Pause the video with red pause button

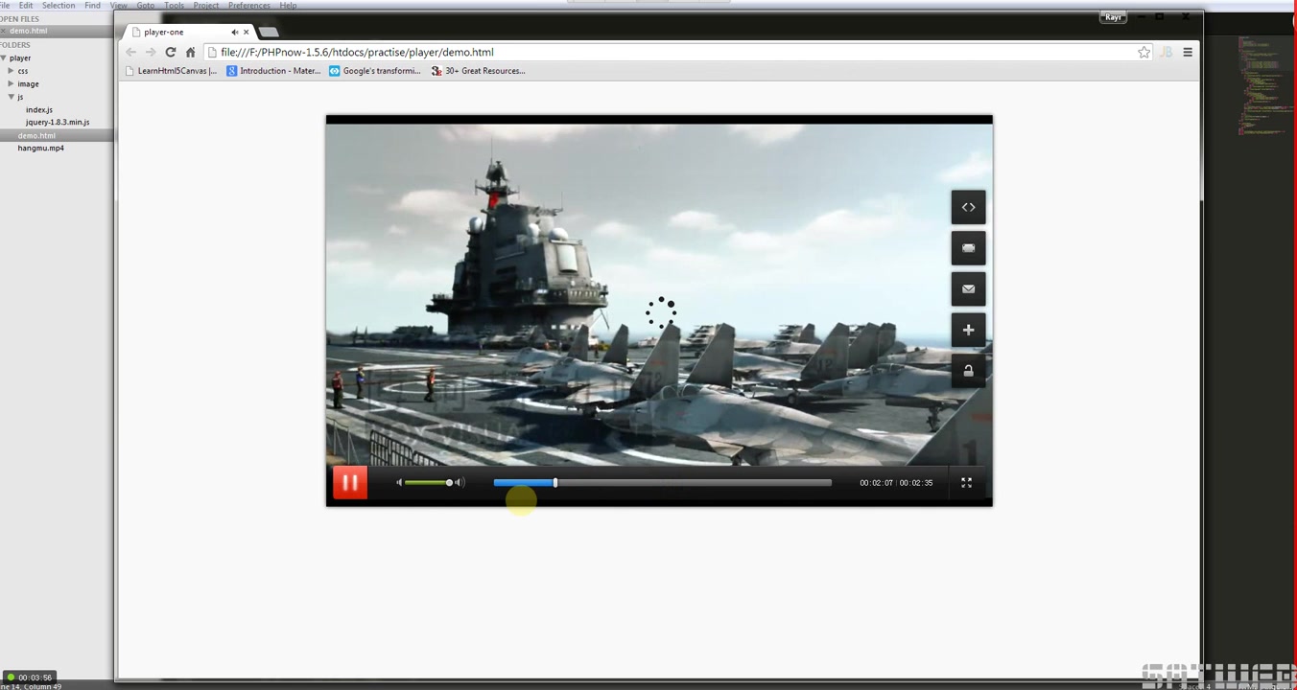tap(350, 483)
